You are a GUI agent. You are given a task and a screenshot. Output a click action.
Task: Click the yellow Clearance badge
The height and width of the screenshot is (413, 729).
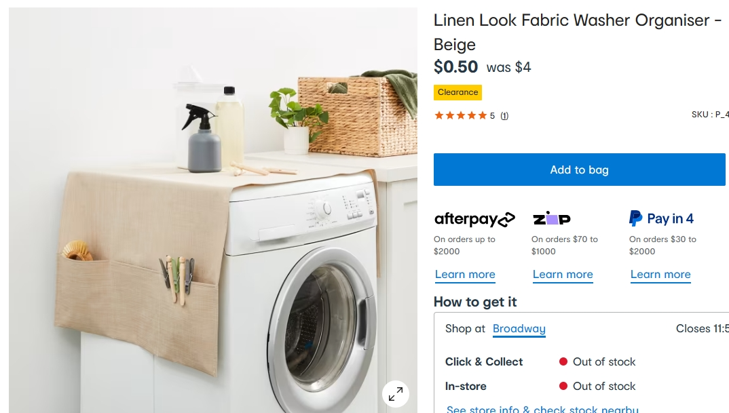[x=457, y=92]
